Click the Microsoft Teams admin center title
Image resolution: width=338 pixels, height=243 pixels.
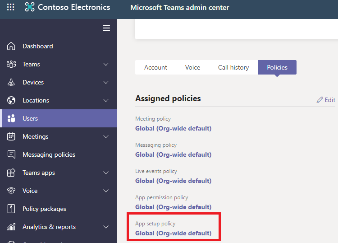click(x=179, y=8)
